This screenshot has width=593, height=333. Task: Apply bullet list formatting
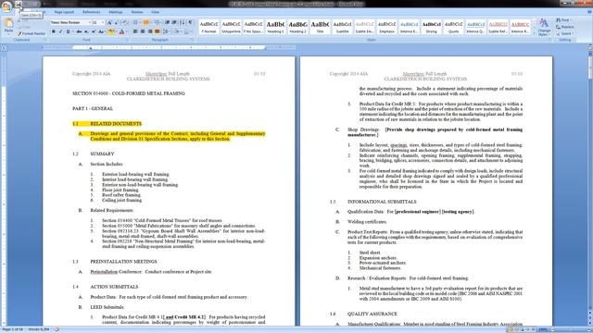pyautogui.click(x=135, y=22)
